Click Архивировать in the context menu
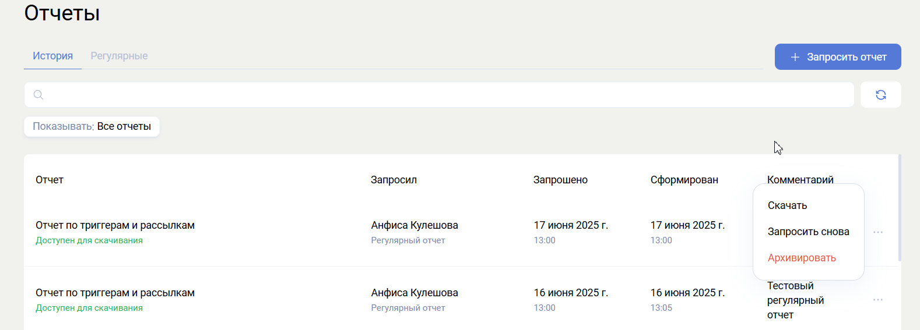 click(x=802, y=258)
